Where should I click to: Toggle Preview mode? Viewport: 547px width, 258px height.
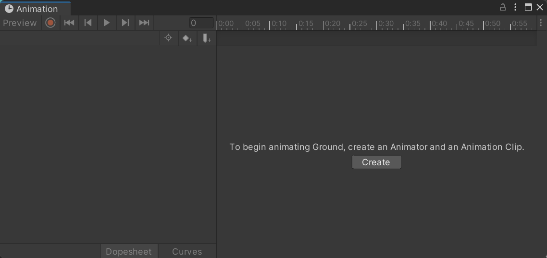[20, 23]
